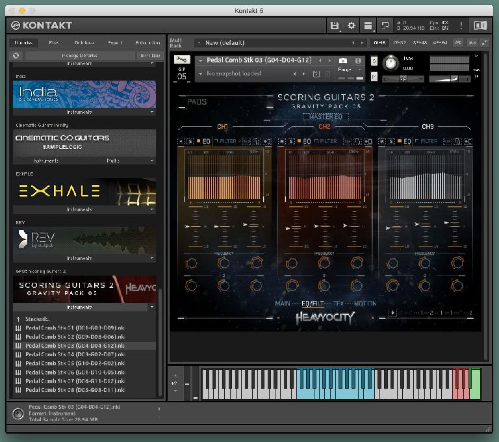Go to previous instrument arrow

320,60
